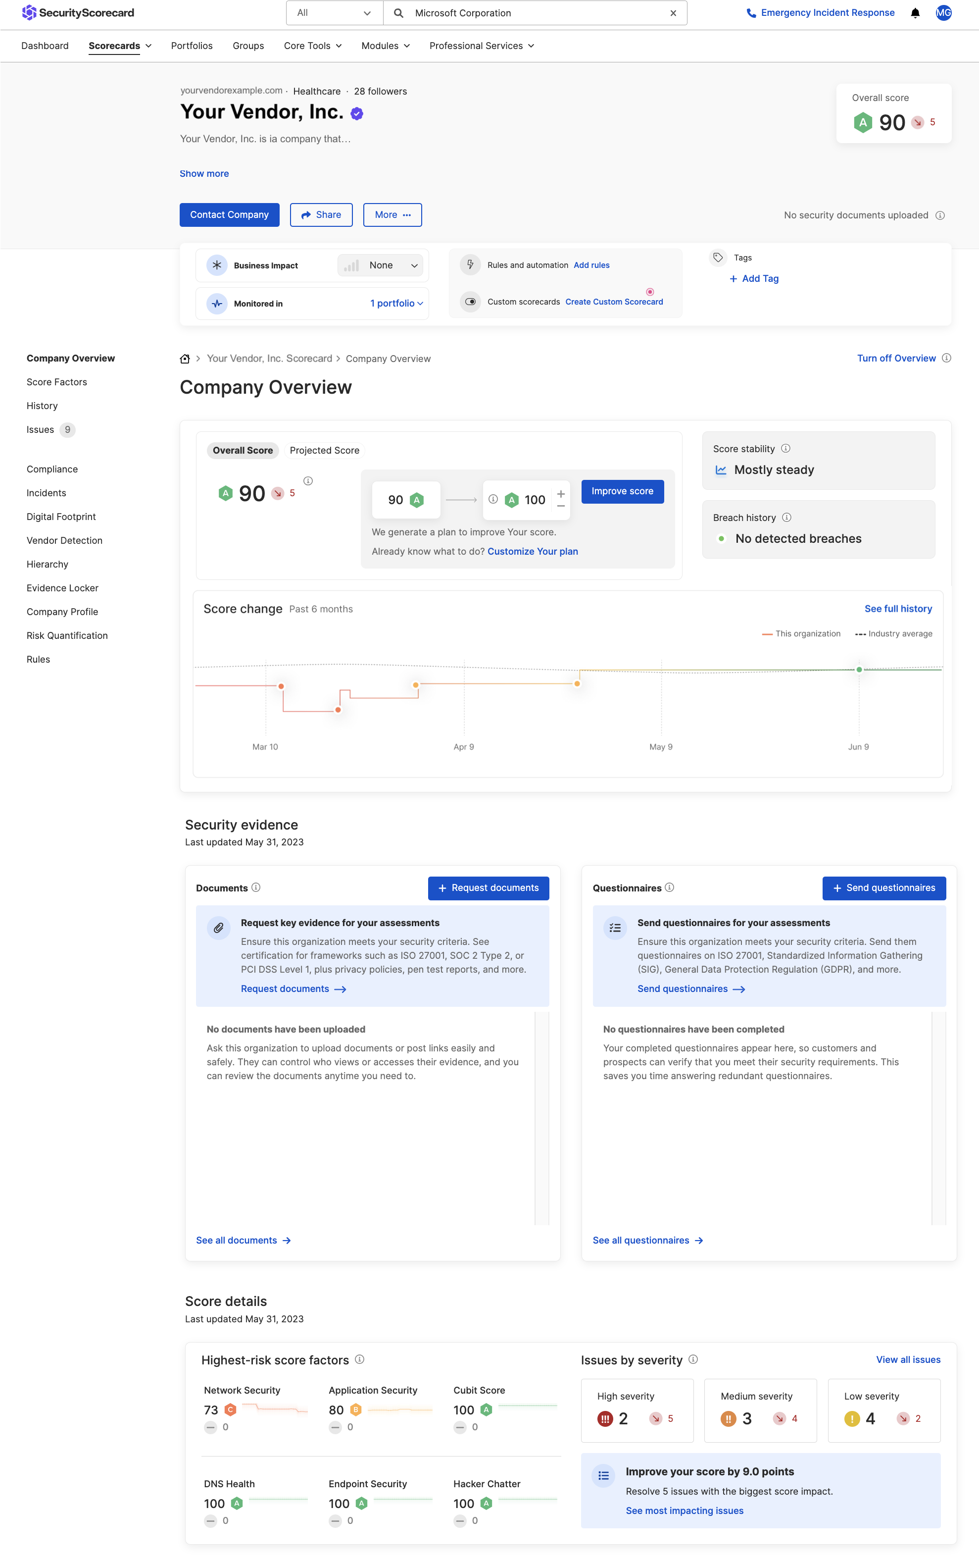Click the SecurityScorecard logo
The image size is (979, 1562).
[78, 12]
